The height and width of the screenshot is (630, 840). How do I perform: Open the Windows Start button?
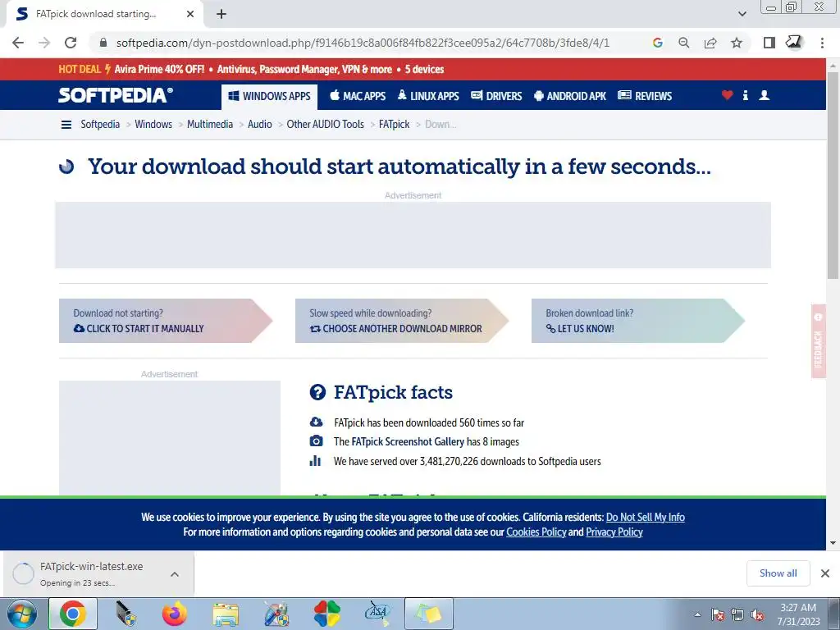(x=21, y=614)
